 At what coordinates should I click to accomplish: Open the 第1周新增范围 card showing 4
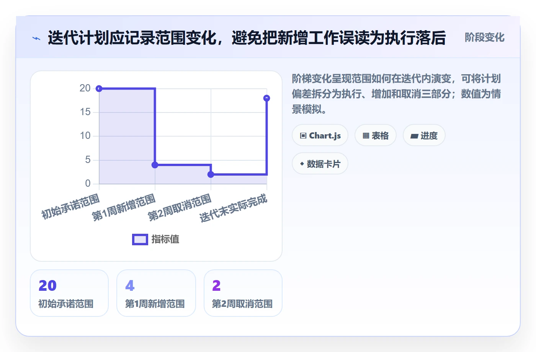pos(156,293)
